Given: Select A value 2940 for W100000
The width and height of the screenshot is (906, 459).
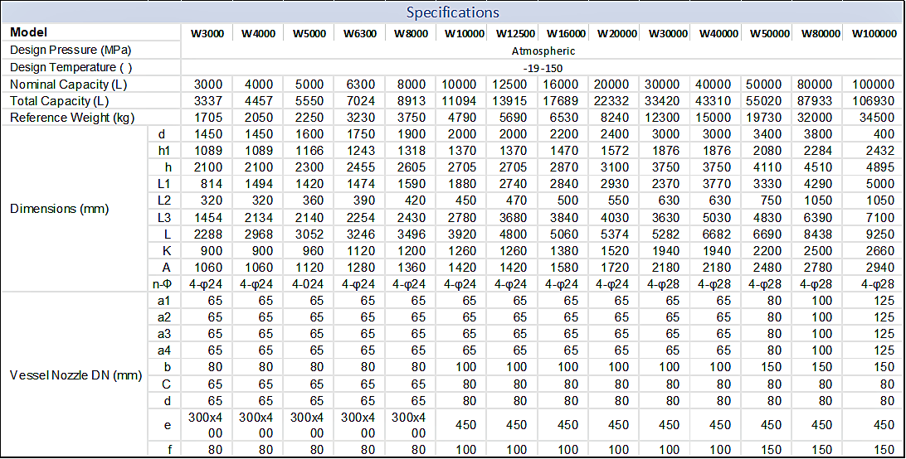Looking at the screenshot, I should [x=880, y=268].
